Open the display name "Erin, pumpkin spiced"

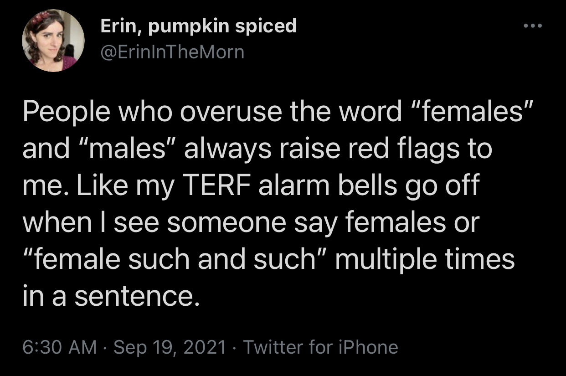(198, 26)
